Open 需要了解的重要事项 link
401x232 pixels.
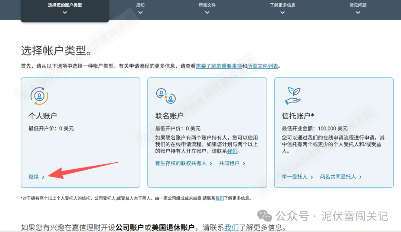[219, 66]
